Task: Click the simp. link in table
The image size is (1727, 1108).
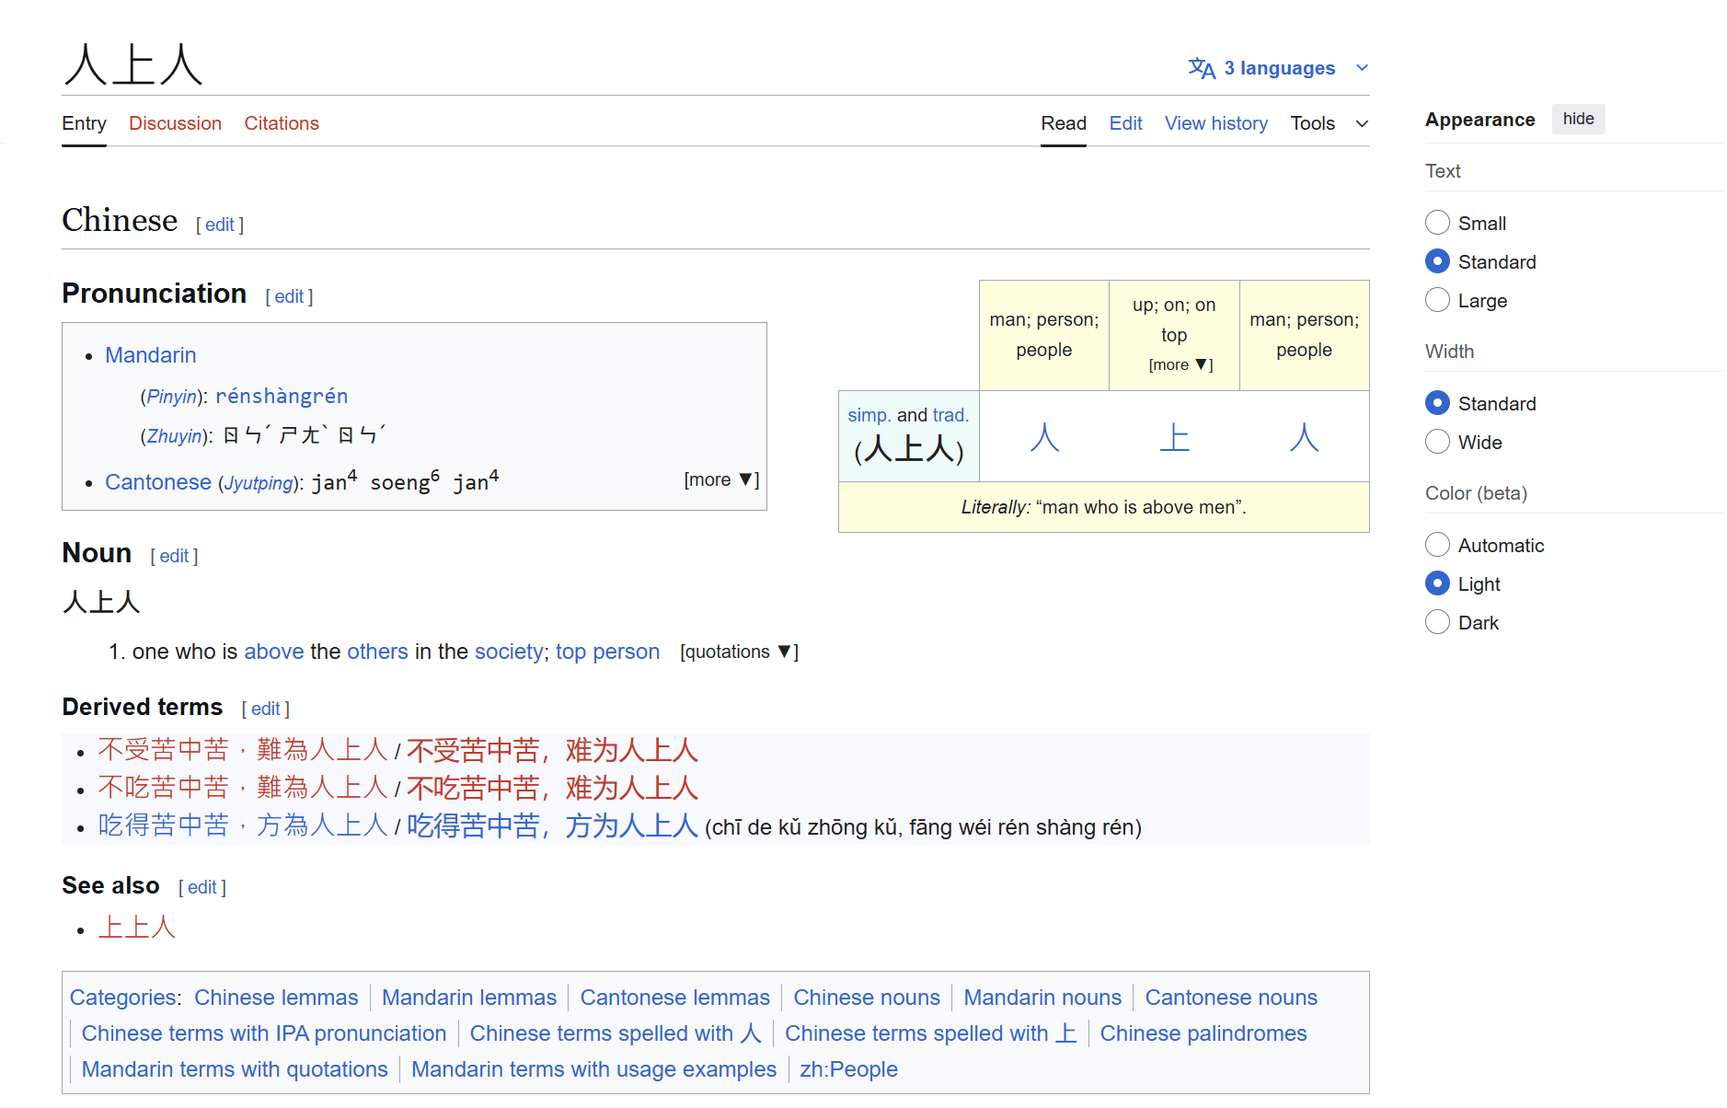Action: (869, 415)
